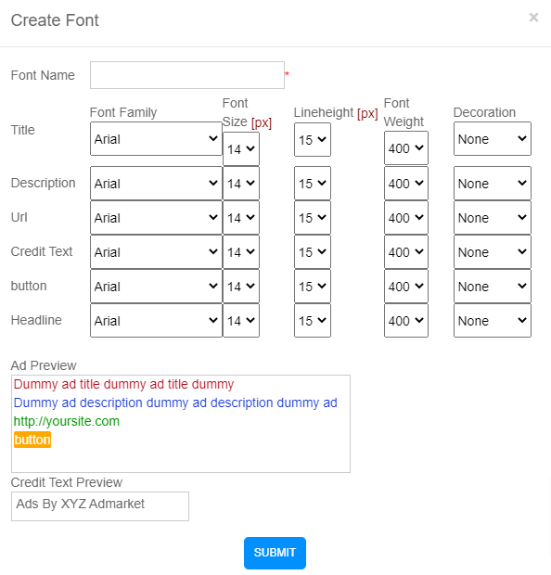551x575 pixels.
Task: Expand the button row Font Weight dropdown
Action: [x=406, y=287]
